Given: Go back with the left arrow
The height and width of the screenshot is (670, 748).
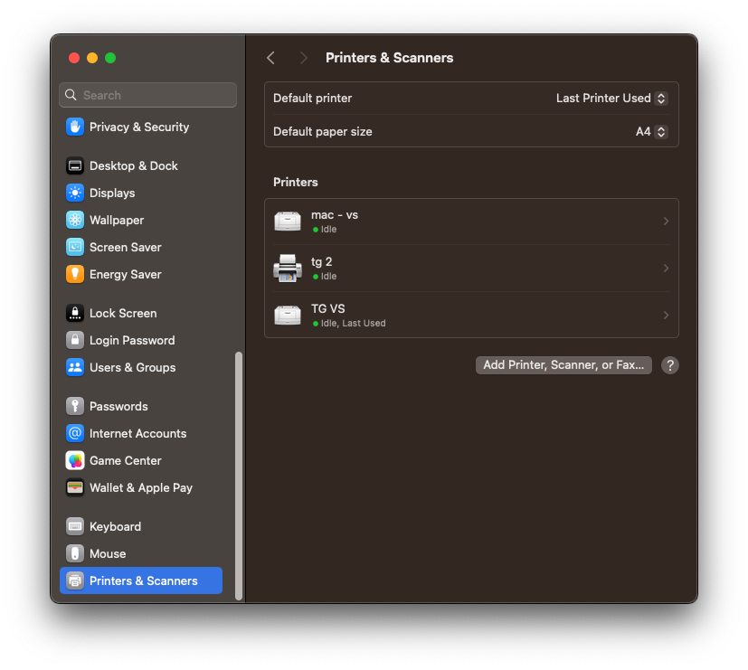Looking at the screenshot, I should tap(271, 58).
